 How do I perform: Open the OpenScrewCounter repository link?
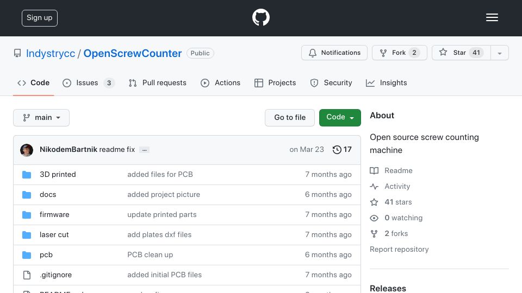(133, 54)
